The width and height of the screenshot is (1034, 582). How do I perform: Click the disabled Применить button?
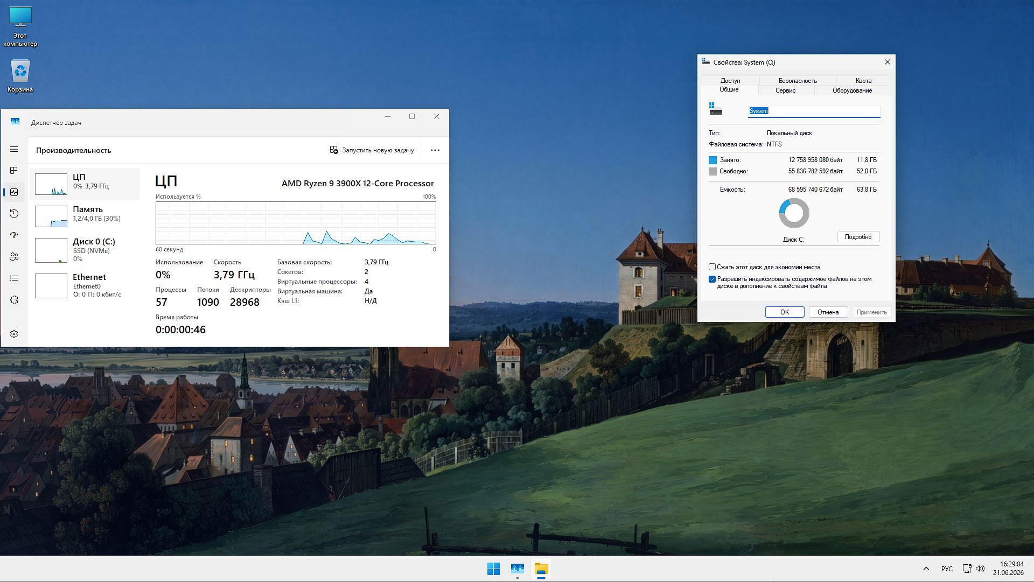[871, 312]
